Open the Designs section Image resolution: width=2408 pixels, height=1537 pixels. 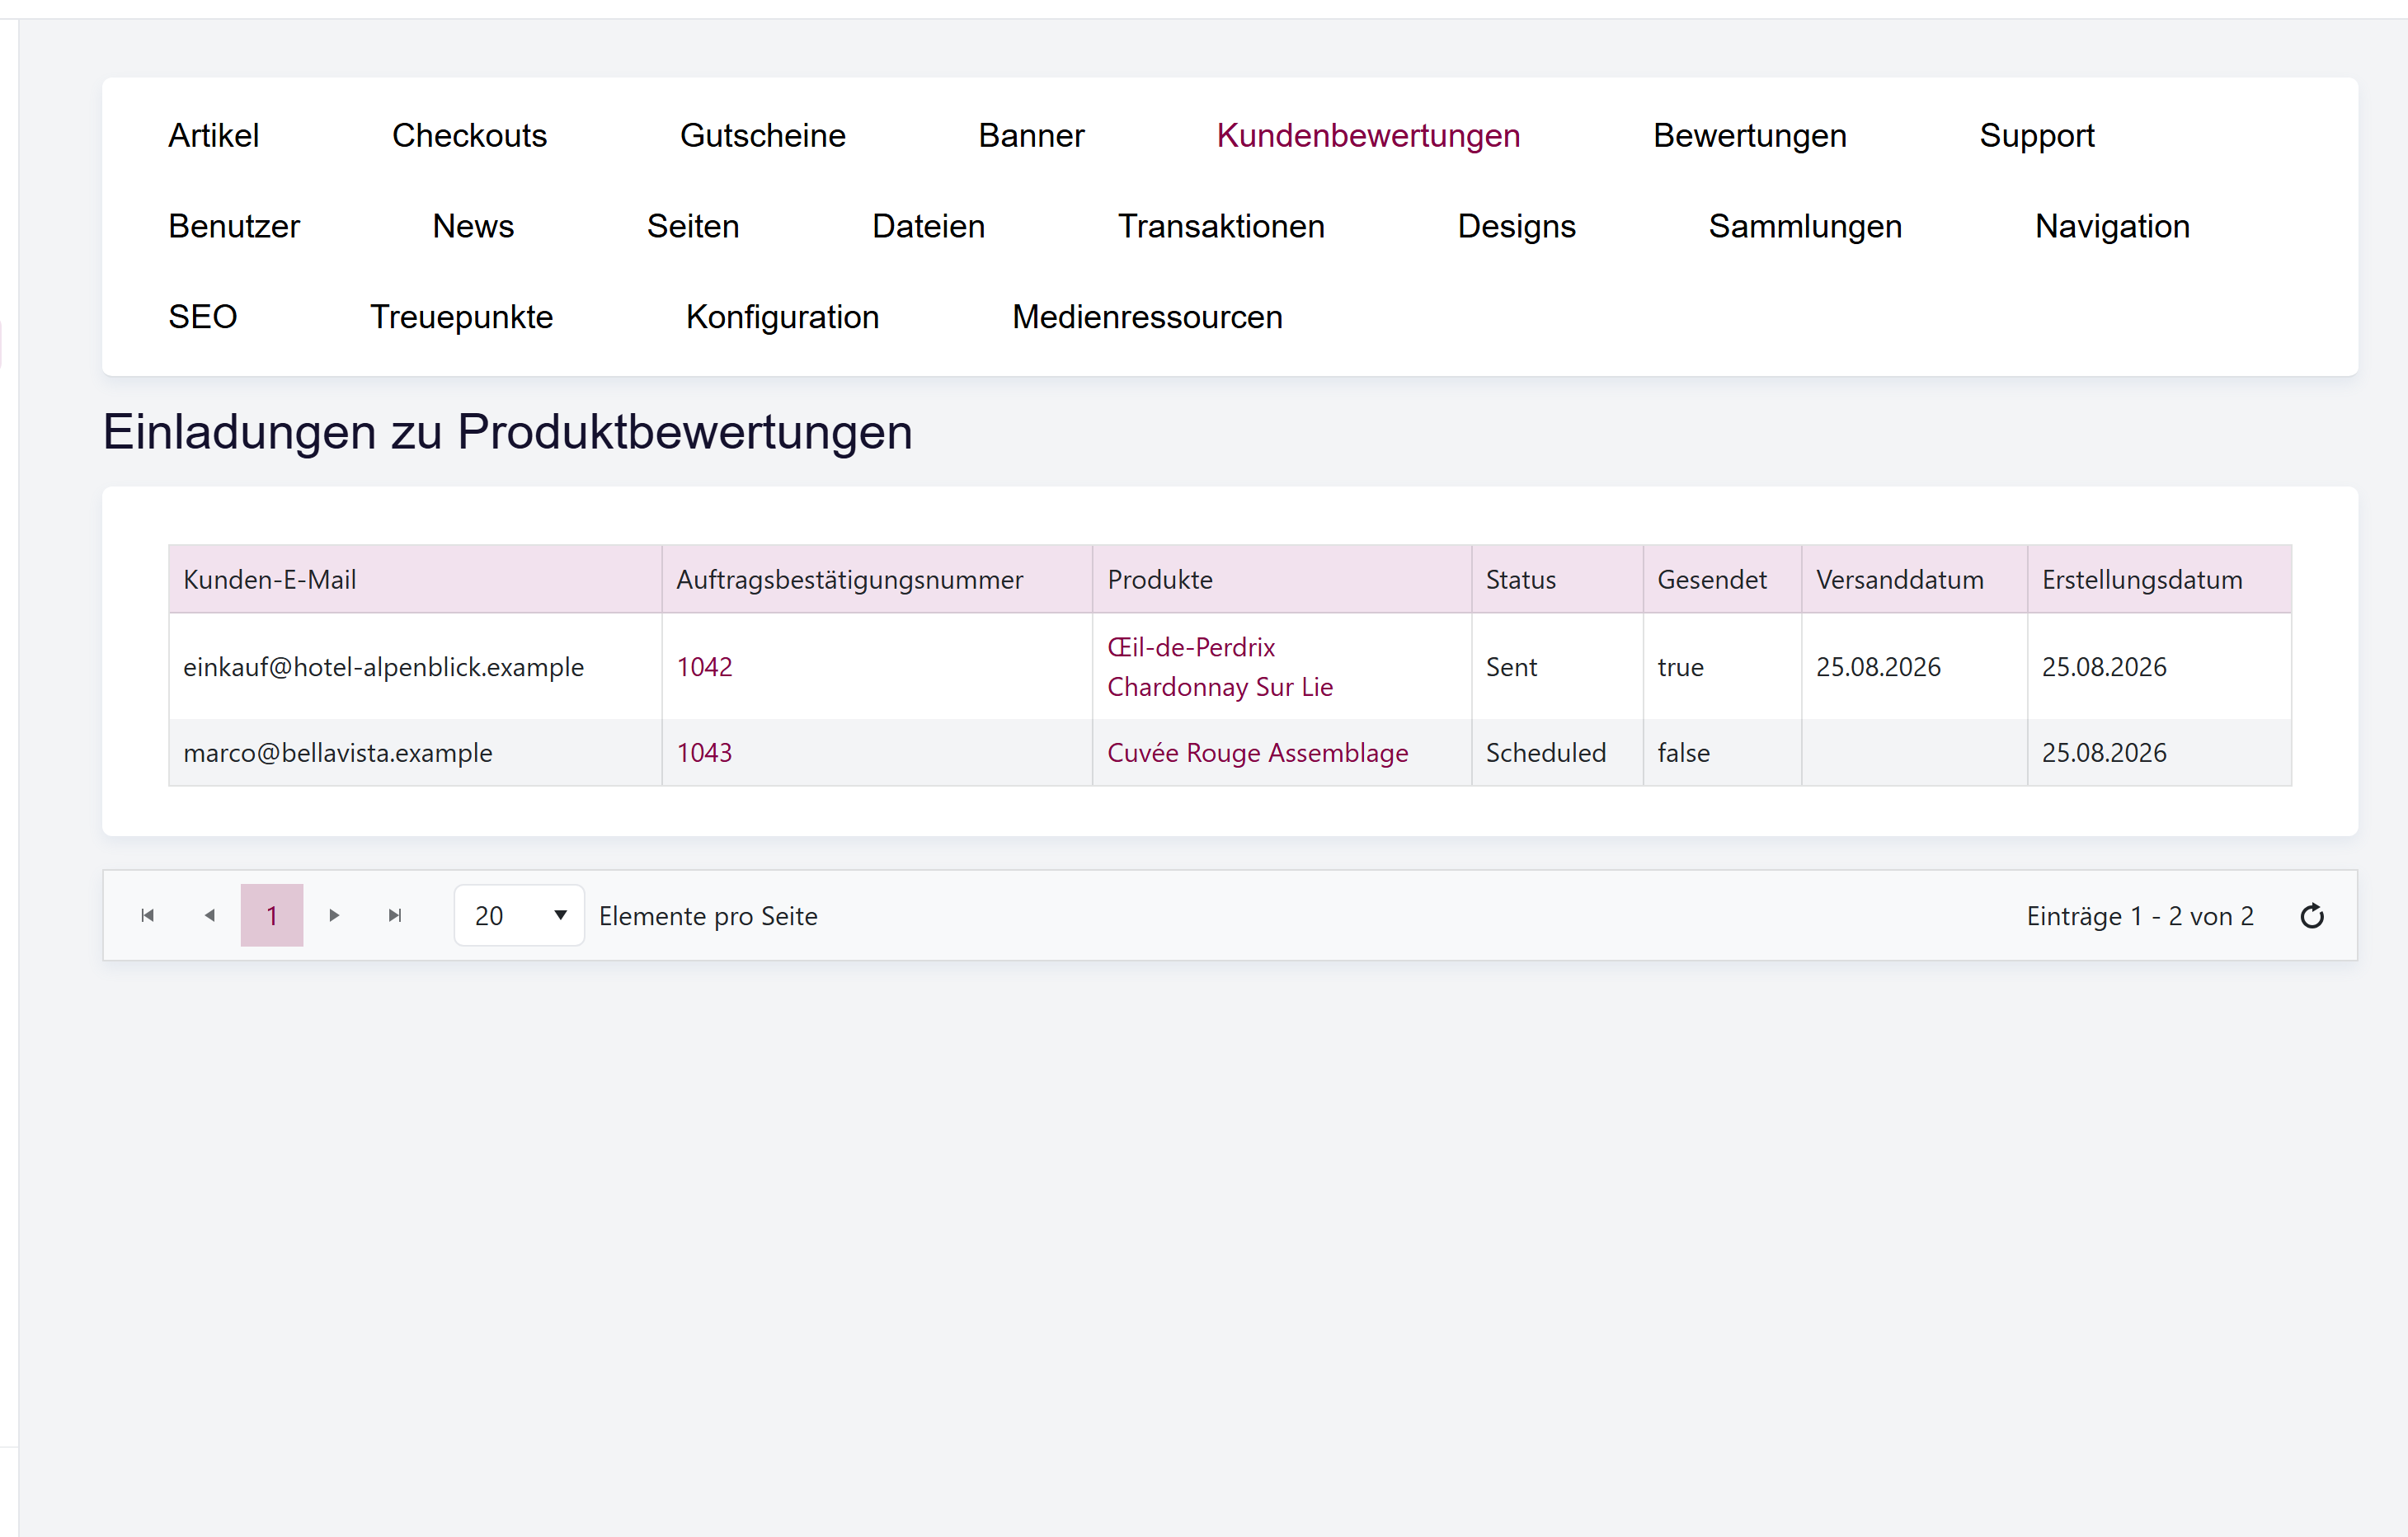point(1516,226)
